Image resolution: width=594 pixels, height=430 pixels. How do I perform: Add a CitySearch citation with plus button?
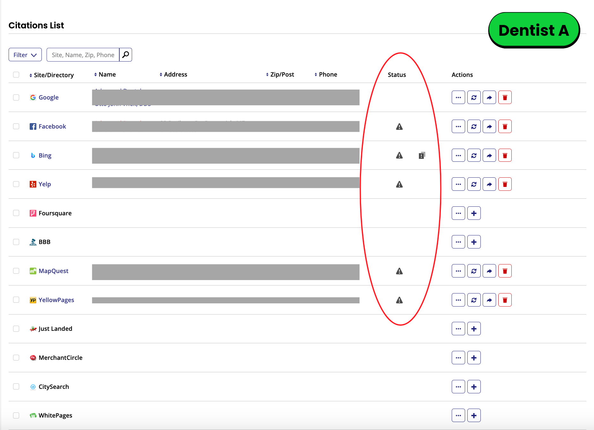(474, 387)
